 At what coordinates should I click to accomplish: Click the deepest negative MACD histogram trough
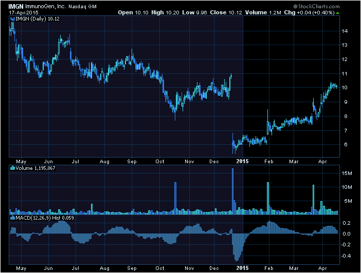coord(237,247)
